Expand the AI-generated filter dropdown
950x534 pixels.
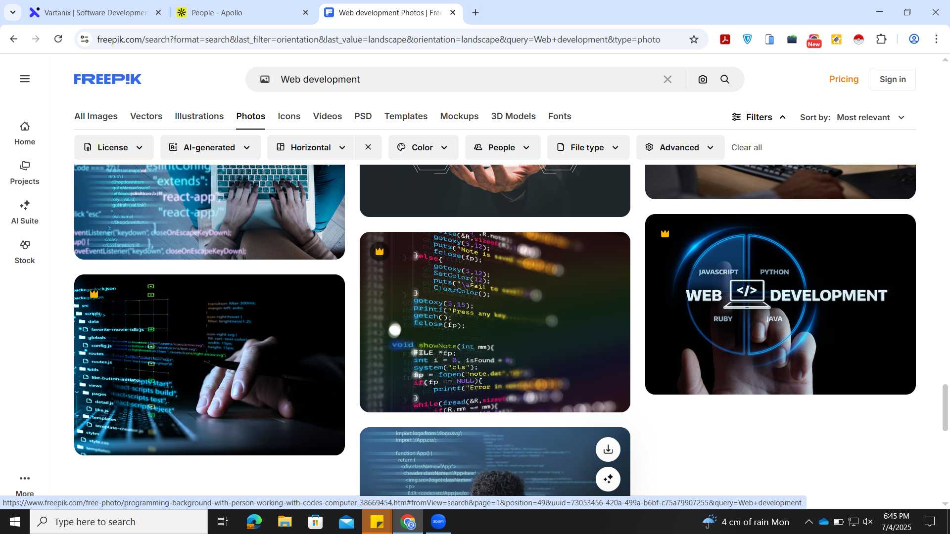pyautogui.click(x=210, y=147)
